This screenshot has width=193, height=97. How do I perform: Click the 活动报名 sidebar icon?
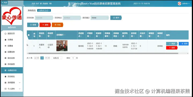5,77
